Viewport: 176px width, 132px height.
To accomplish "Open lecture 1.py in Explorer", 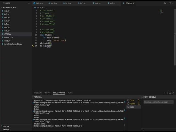I will [8, 37].
